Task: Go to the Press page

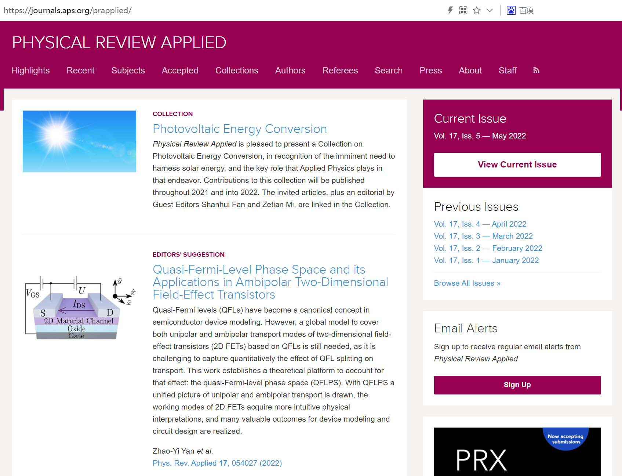Action: tap(430, 71)
